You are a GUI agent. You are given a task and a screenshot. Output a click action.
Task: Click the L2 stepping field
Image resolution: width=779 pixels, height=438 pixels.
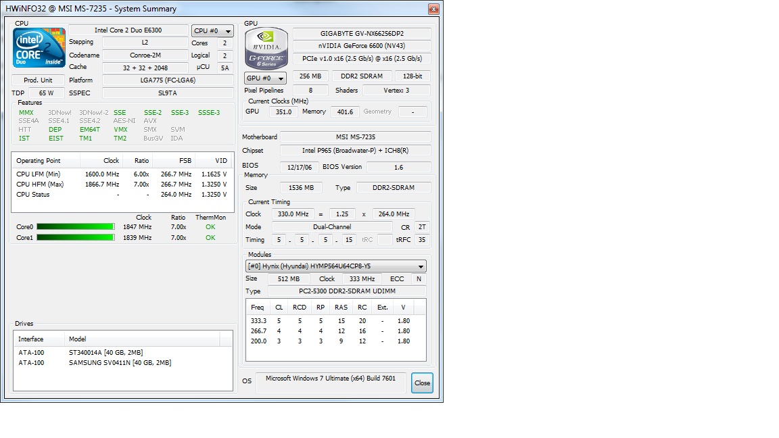tap(145, 43)
